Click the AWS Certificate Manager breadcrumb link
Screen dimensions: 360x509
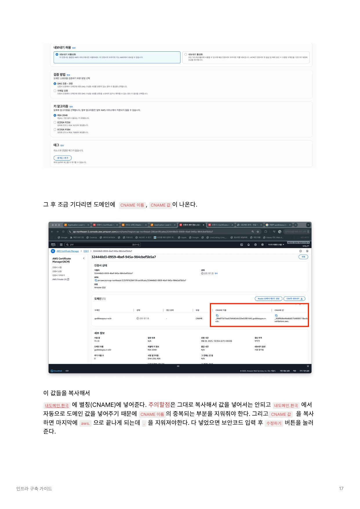click(68, 251)
